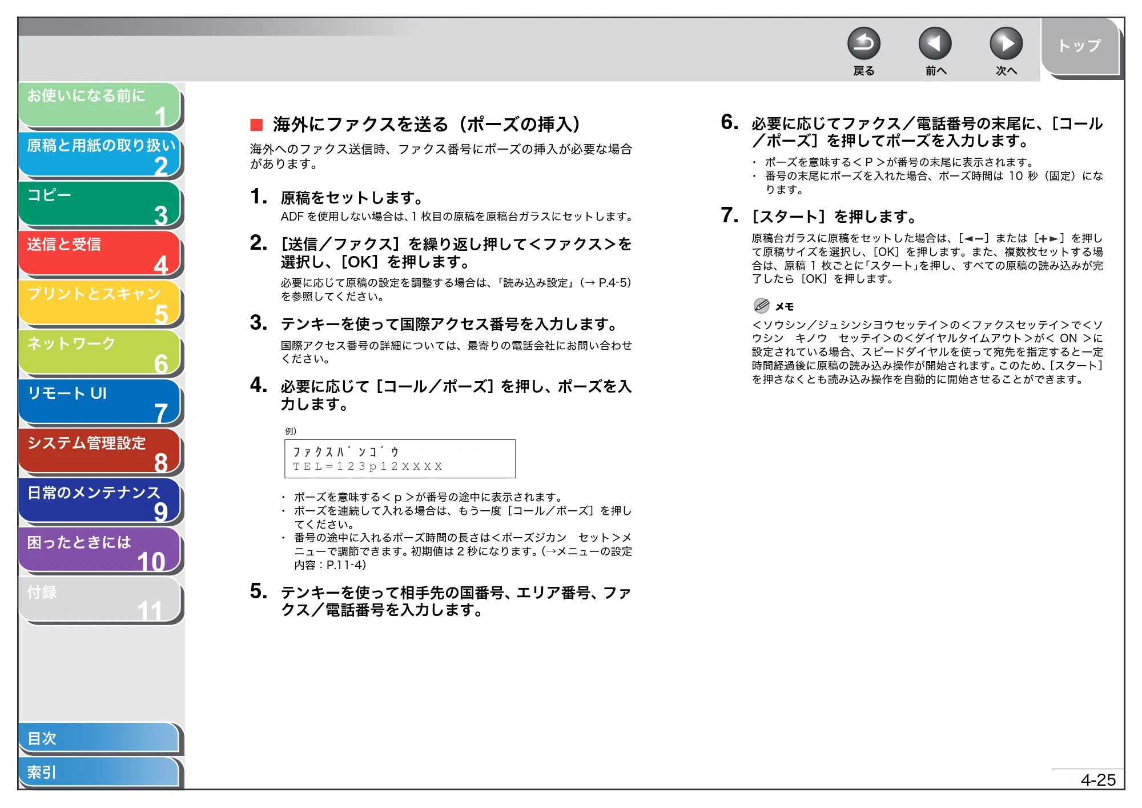Viewport: 1142px width, 808px height.
Task: Click the heading 海外にファクスを送る（ポーズの挿入）
Action: click(427, 124)
